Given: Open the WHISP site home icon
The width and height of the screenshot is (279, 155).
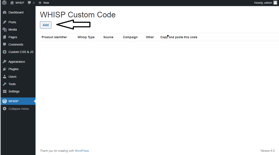Looking at the screenshot, I should [x=12, y=3].
